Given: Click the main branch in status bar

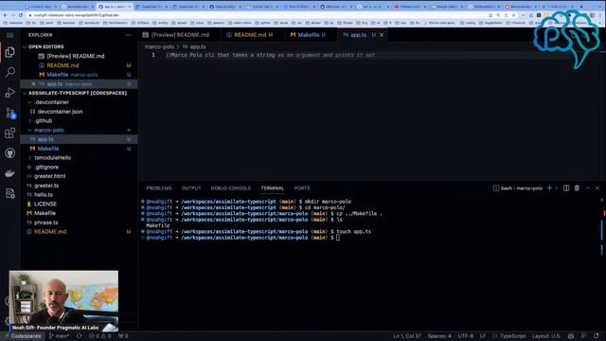Looking at the screenshot, I should click(59, 336).
